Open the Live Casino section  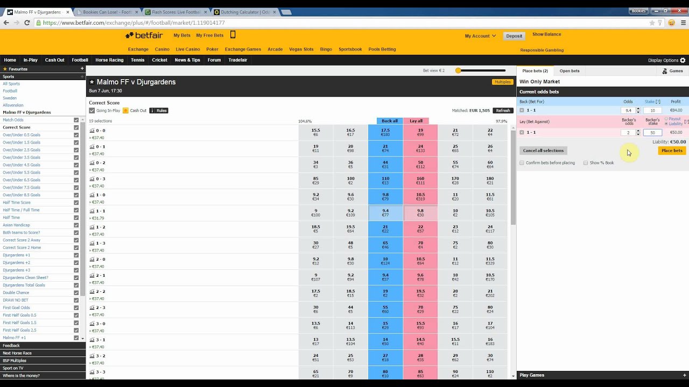pos(188,49)
